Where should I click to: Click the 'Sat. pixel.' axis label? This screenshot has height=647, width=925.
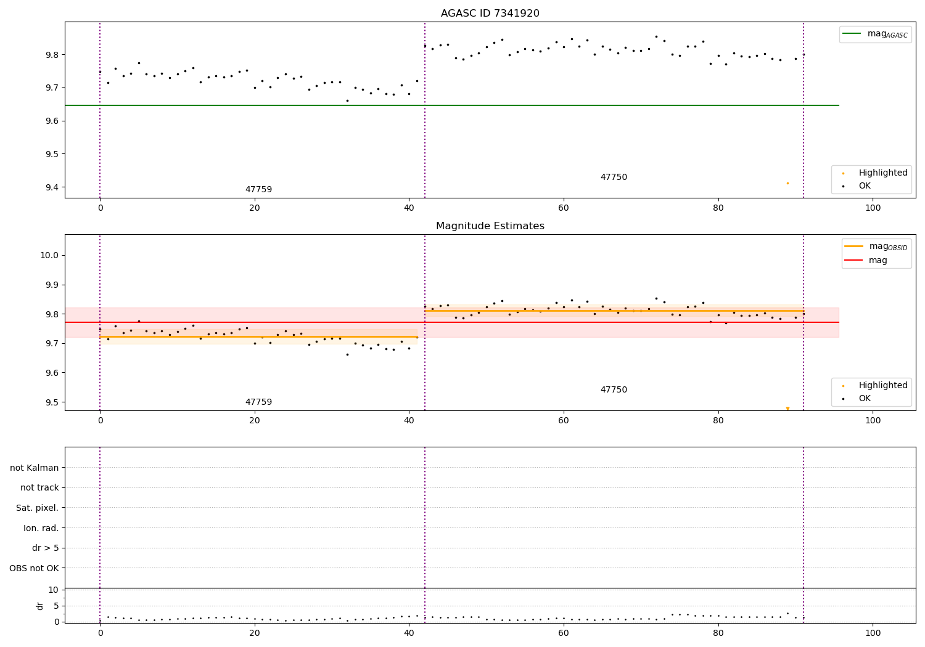point(38,508)
